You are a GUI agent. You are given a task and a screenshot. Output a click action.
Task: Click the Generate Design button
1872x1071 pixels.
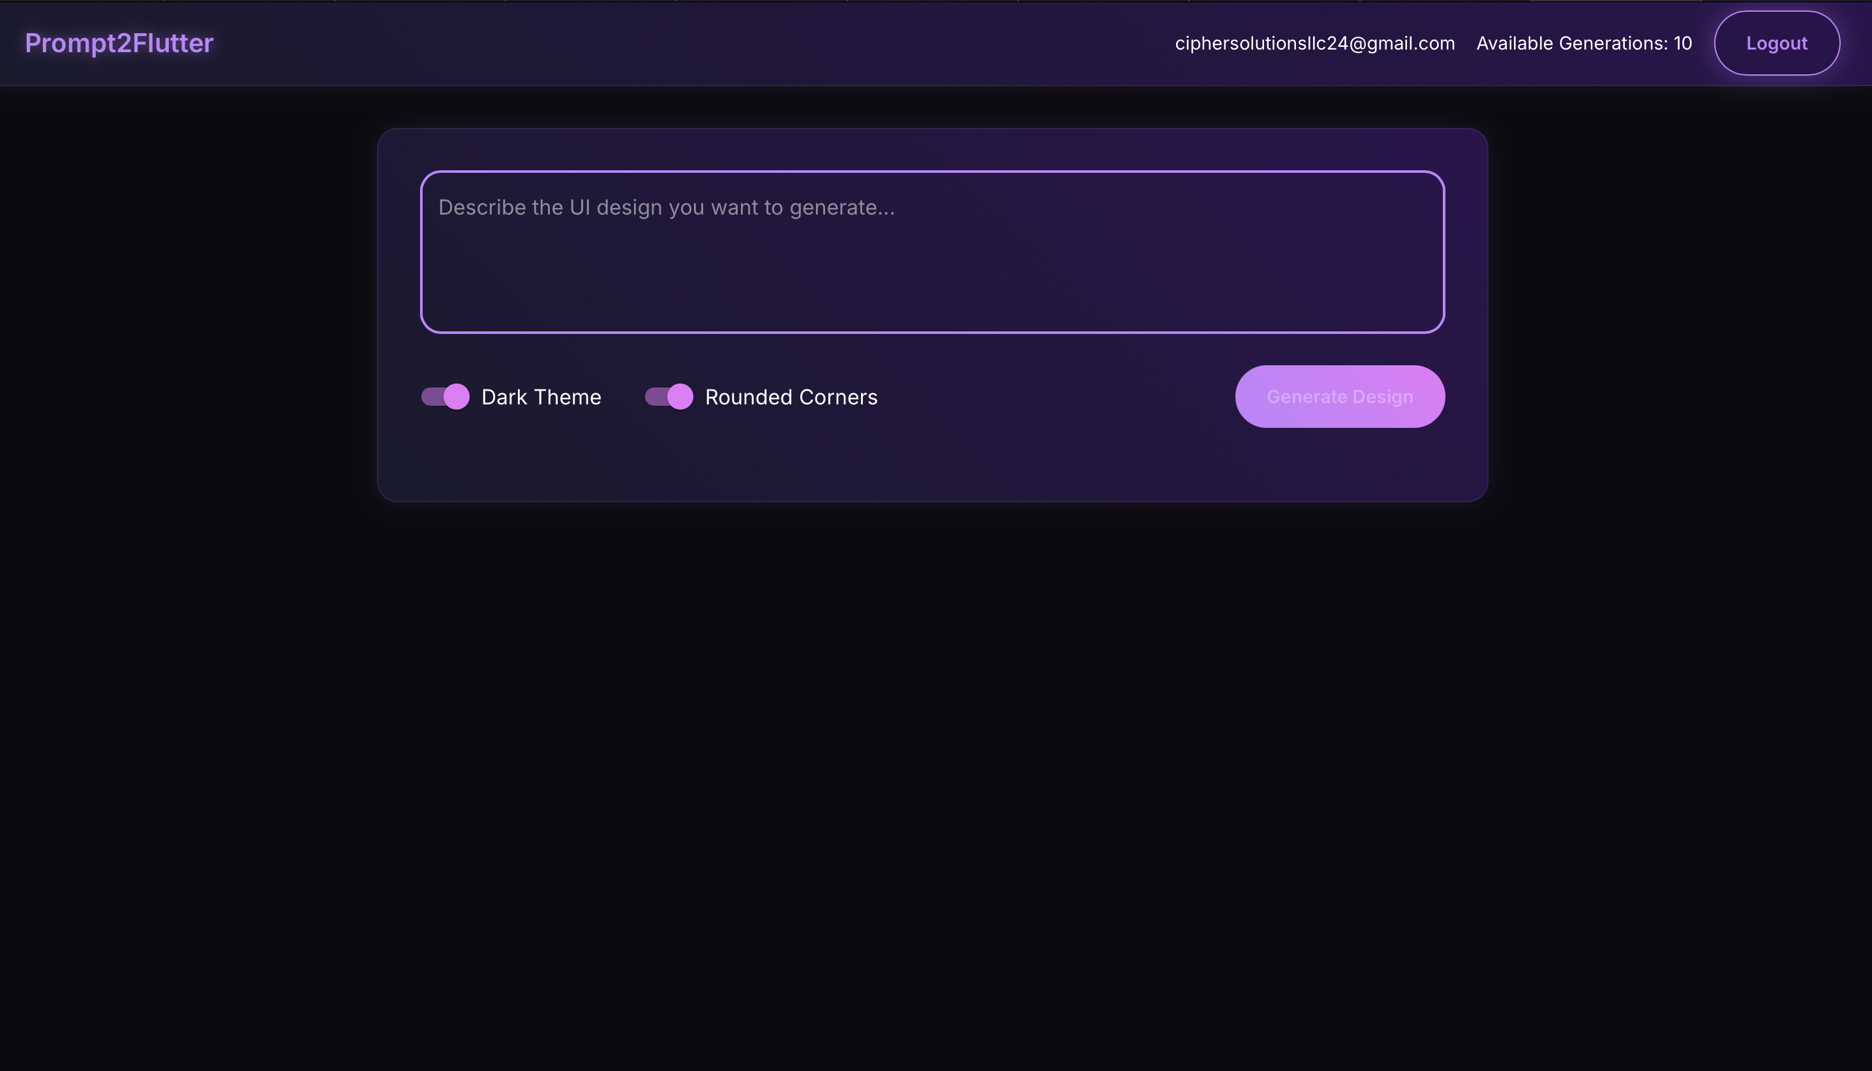coord(1340,397)
